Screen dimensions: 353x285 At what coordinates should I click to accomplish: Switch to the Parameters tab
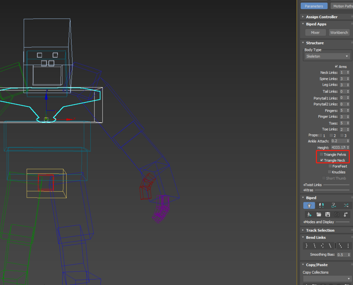point(314,6)
